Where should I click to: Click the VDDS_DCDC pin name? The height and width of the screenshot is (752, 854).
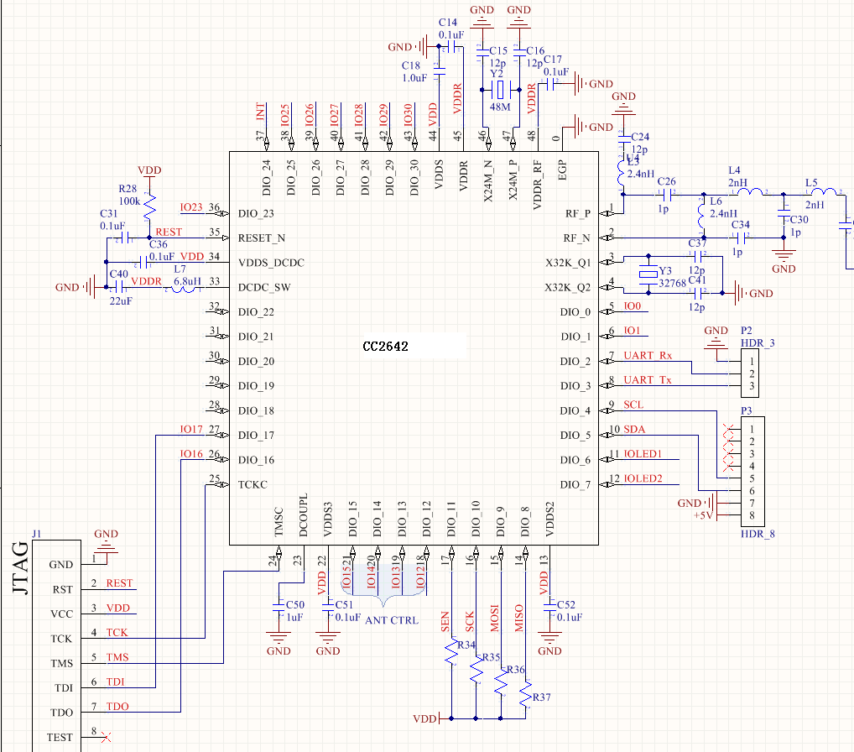click(271, 263)
